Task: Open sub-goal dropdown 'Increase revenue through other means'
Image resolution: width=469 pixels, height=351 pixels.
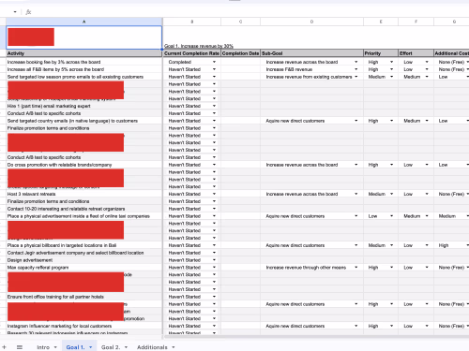Action: [x=356, y=268]
